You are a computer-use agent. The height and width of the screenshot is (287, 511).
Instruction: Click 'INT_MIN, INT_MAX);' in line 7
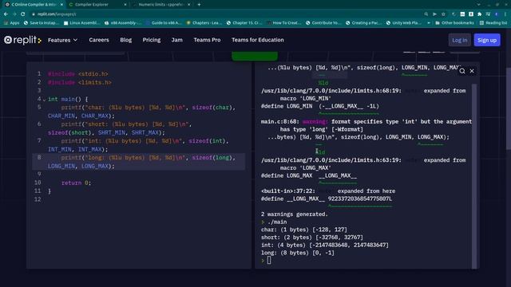[78, 149]
